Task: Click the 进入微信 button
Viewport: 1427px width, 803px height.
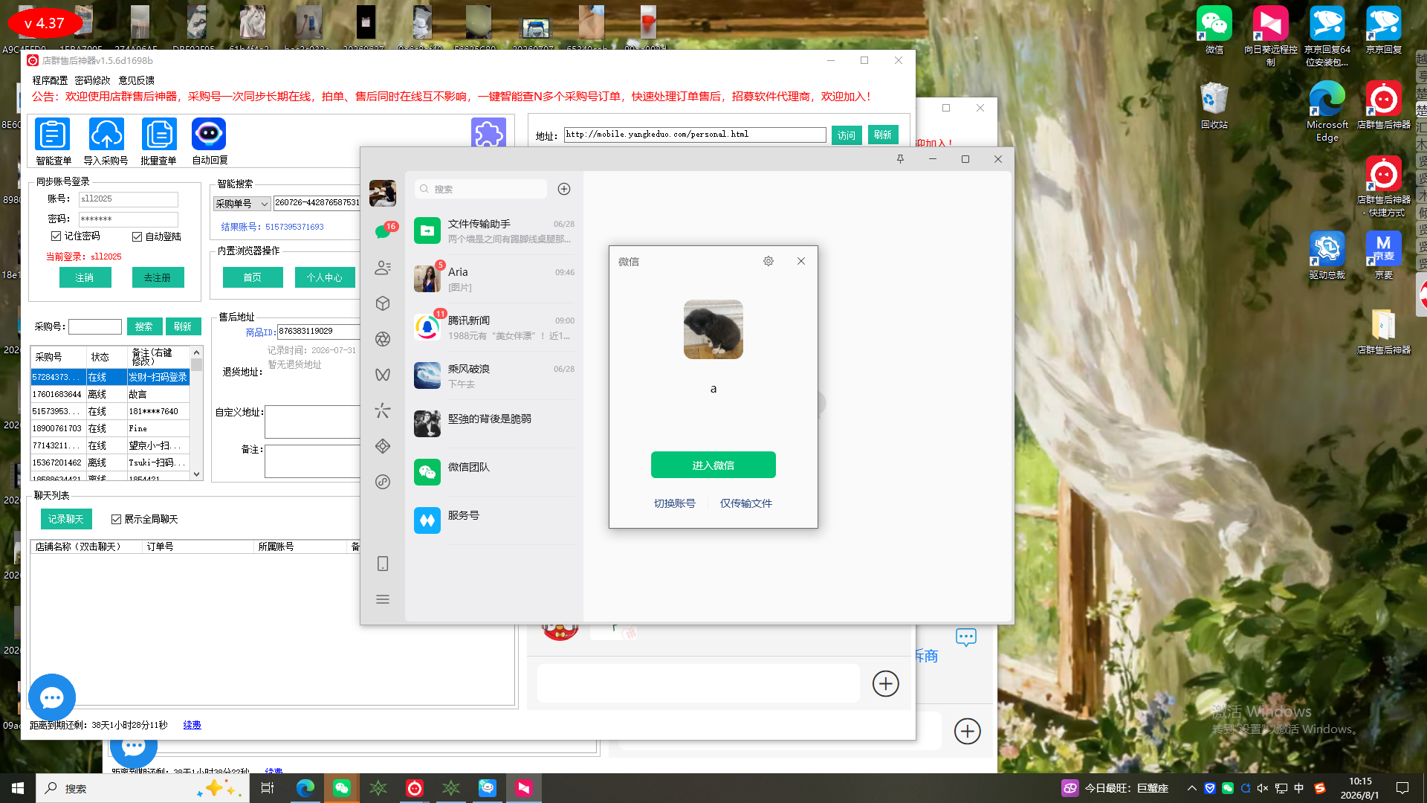Action: coord(713,465)
